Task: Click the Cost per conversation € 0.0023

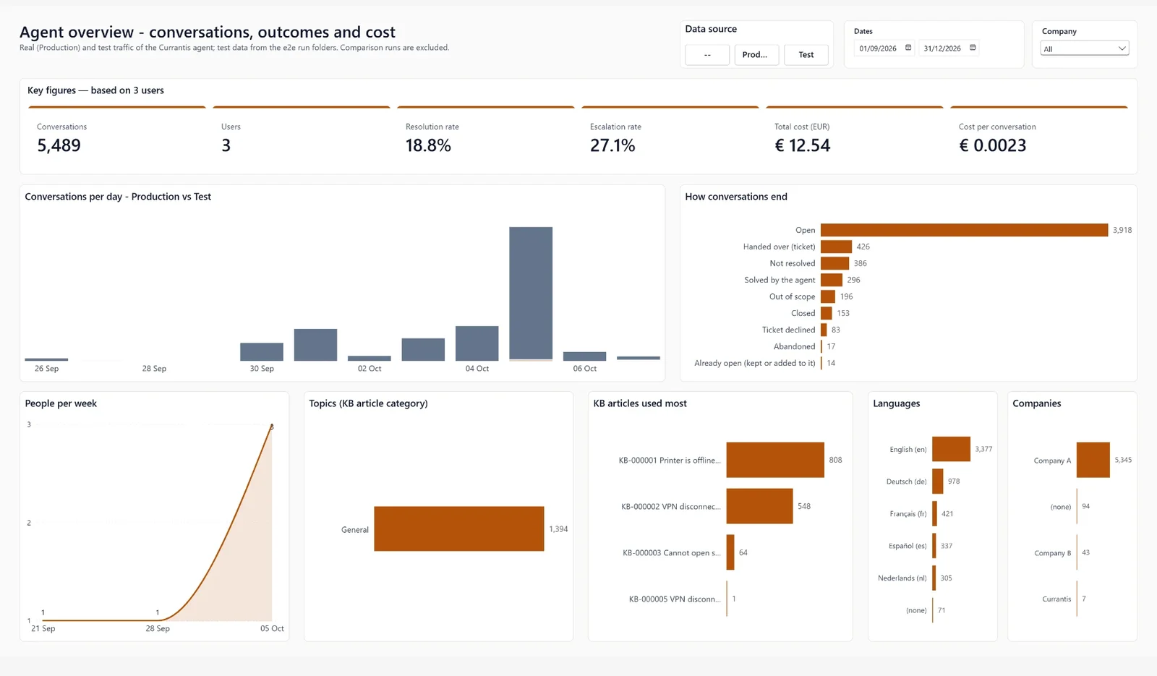Action: click(993, 145)
